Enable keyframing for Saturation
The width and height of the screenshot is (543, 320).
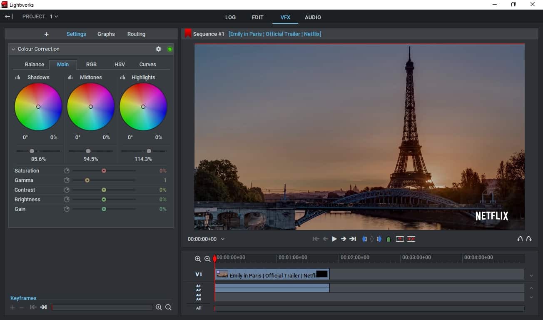coord(67,171)
